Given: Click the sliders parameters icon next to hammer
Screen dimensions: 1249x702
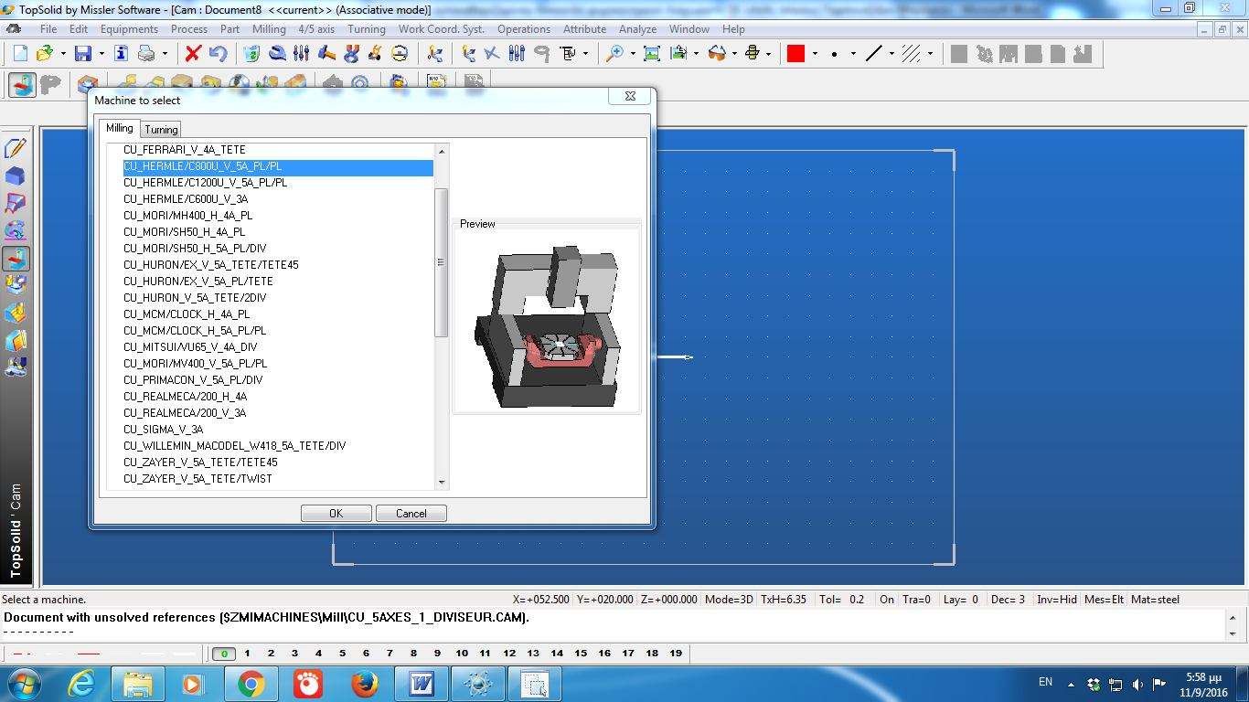Looking at the screenshot, I should click(302, 54).
